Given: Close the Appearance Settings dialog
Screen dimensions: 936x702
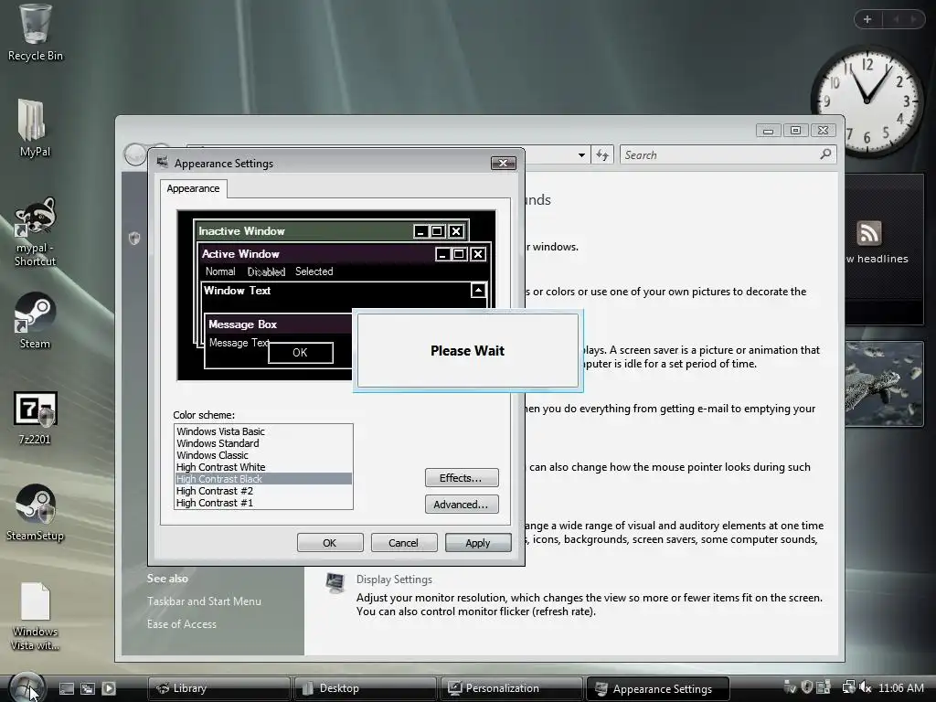Looking at the screenshot, I should pos(504,163).
